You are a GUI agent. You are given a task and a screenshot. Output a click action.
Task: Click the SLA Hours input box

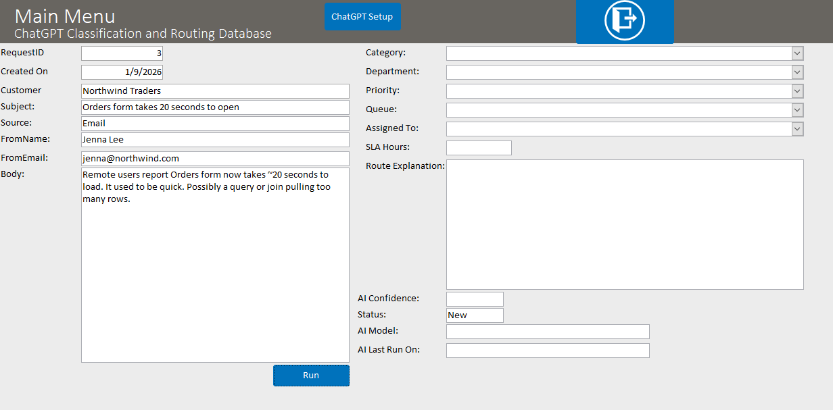[479, 148]
